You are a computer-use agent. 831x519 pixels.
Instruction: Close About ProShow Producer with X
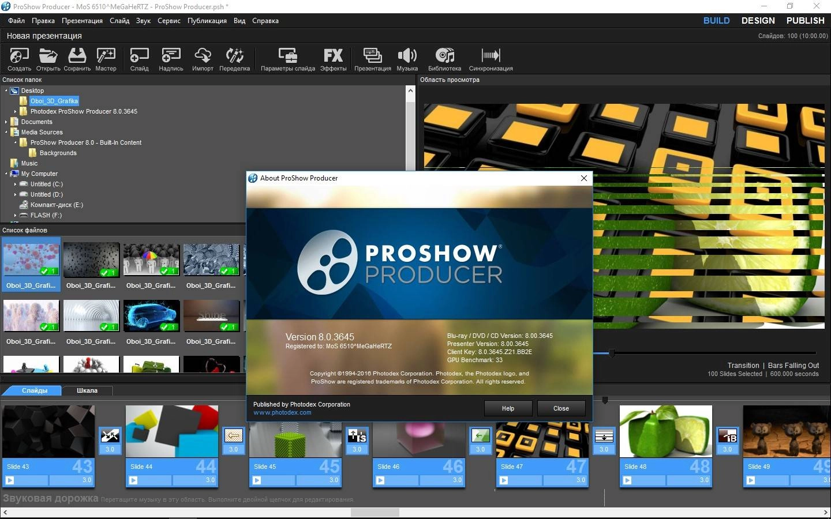584,178
